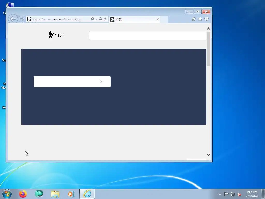Click the network status tray icon

(233, 194)
